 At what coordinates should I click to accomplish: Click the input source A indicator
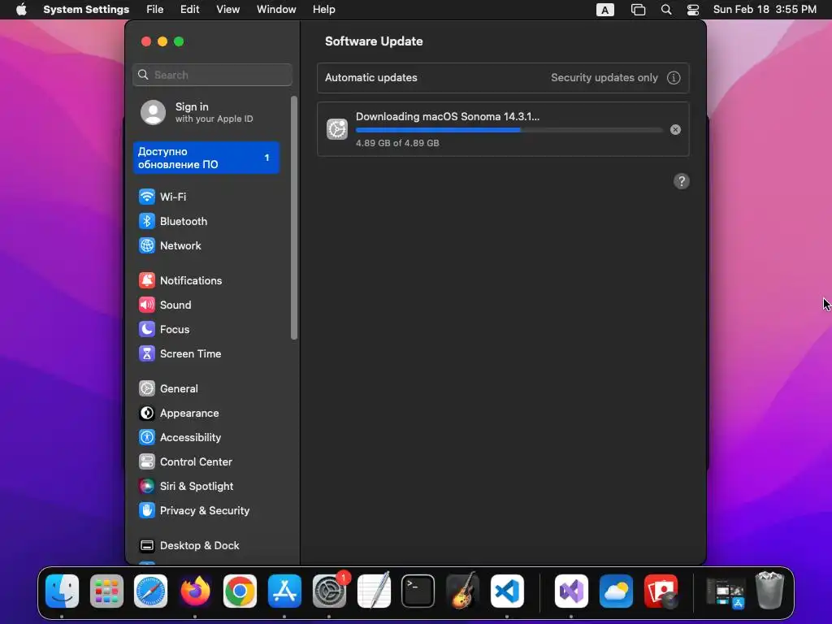tap(604, 10)
